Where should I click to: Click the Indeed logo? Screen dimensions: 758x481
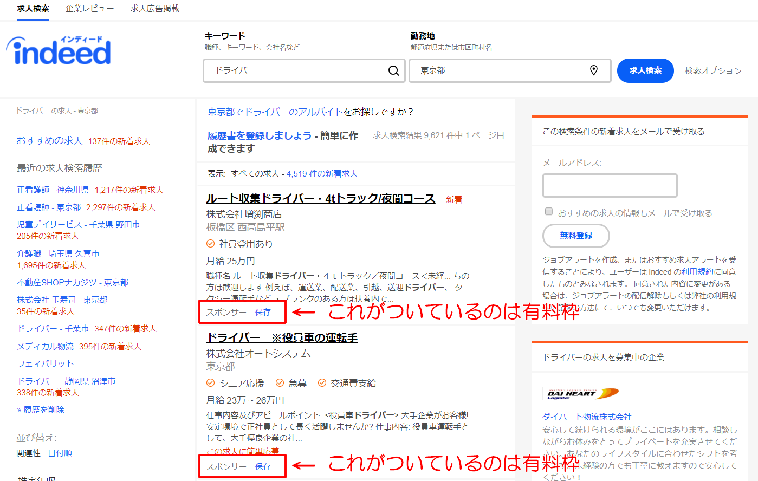tap(59, 51)
